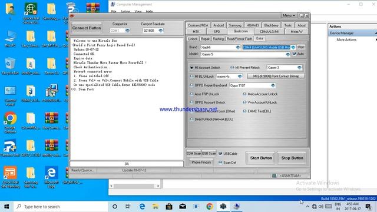
Task: Click the Windows Start button
Action: tap(6, 207)
